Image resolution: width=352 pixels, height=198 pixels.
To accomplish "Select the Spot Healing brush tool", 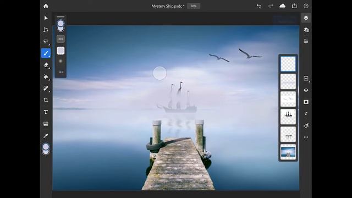I will [x=46, y=88].
